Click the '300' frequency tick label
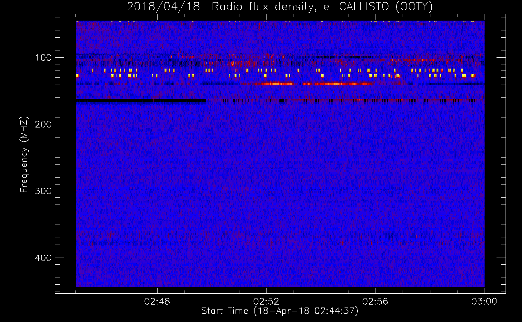Screen dimensions: 522x322 [x=43, y=191]
